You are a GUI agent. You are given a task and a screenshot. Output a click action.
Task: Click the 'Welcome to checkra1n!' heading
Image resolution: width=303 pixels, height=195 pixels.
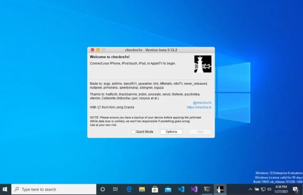click(110, 57)
